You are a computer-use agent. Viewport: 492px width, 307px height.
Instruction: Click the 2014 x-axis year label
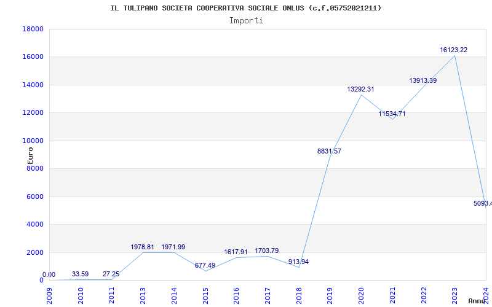point(174,295)
